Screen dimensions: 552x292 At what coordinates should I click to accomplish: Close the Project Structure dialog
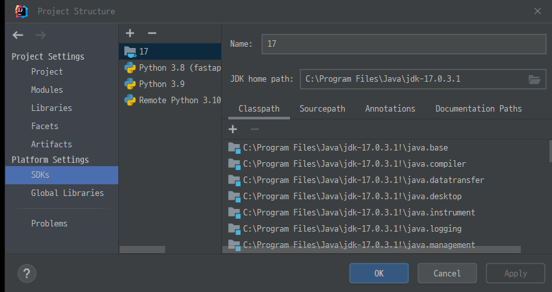point(538,11)
